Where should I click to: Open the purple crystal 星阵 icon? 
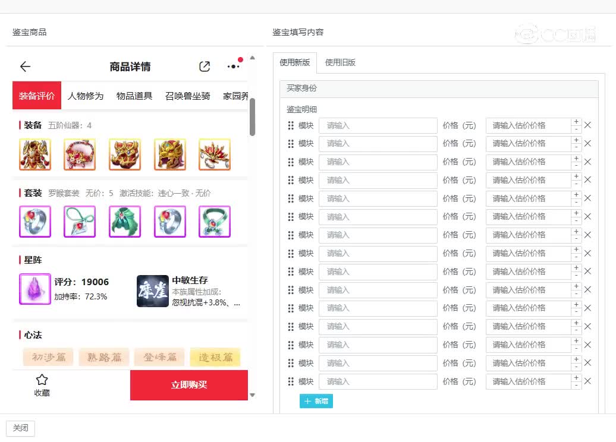coord(35,289)
